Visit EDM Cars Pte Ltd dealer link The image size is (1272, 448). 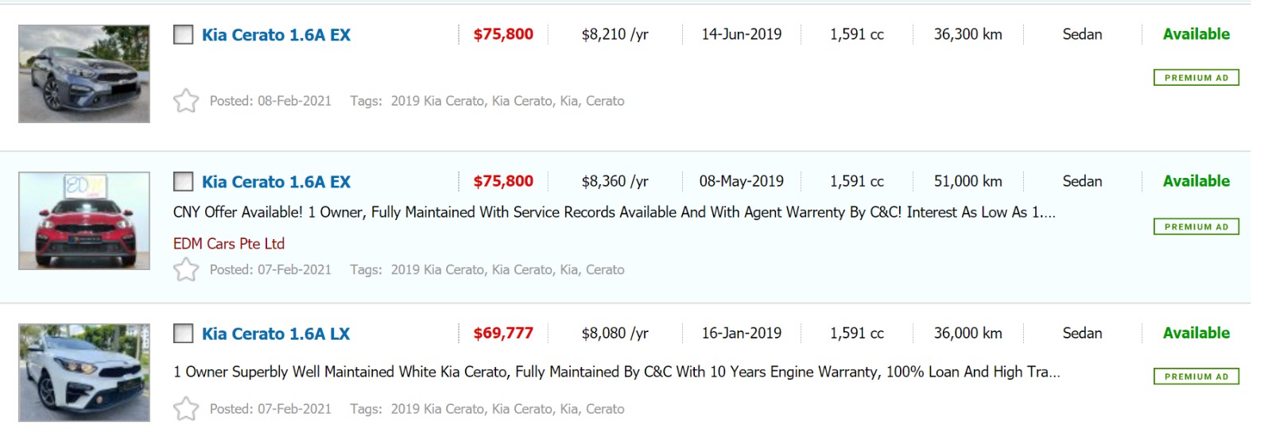(229, 244)
